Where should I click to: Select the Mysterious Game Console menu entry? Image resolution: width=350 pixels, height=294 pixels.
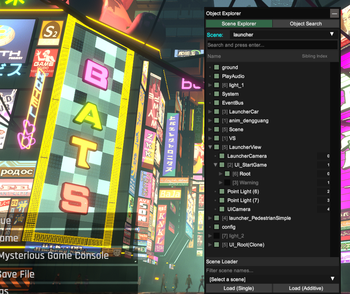pyautogui.click(x=54, y=255)
